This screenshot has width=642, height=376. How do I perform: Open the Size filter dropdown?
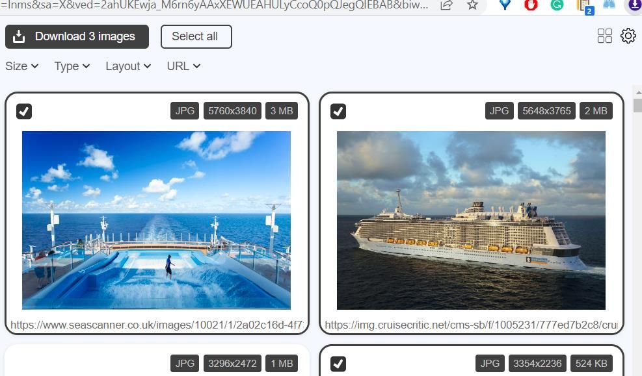click(x=21, y=66)
